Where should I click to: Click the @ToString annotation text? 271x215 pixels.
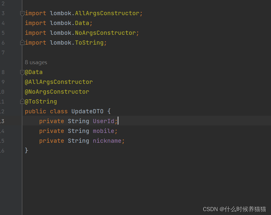[41, 101]
